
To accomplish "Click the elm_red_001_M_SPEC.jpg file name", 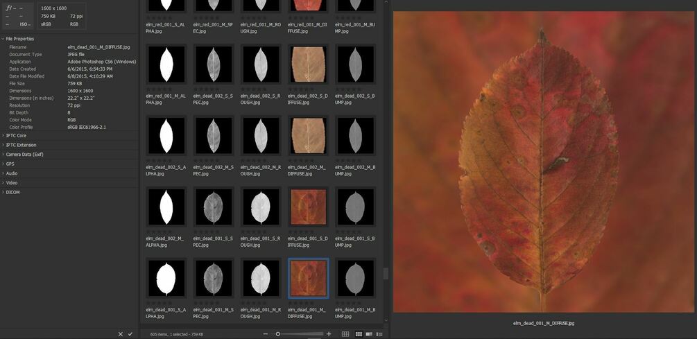I will pos(213,28).
